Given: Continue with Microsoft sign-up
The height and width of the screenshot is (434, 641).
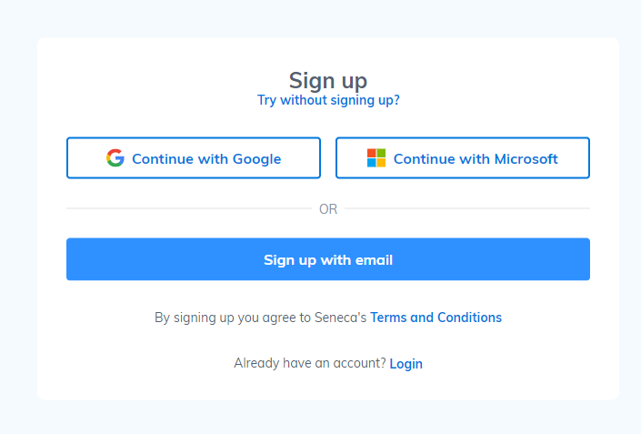Looking at the screenshot, I should pos(463,158).
